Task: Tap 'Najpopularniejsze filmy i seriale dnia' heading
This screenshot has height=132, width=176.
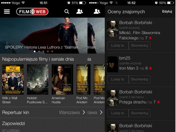Action: click(x=38, y=59)
